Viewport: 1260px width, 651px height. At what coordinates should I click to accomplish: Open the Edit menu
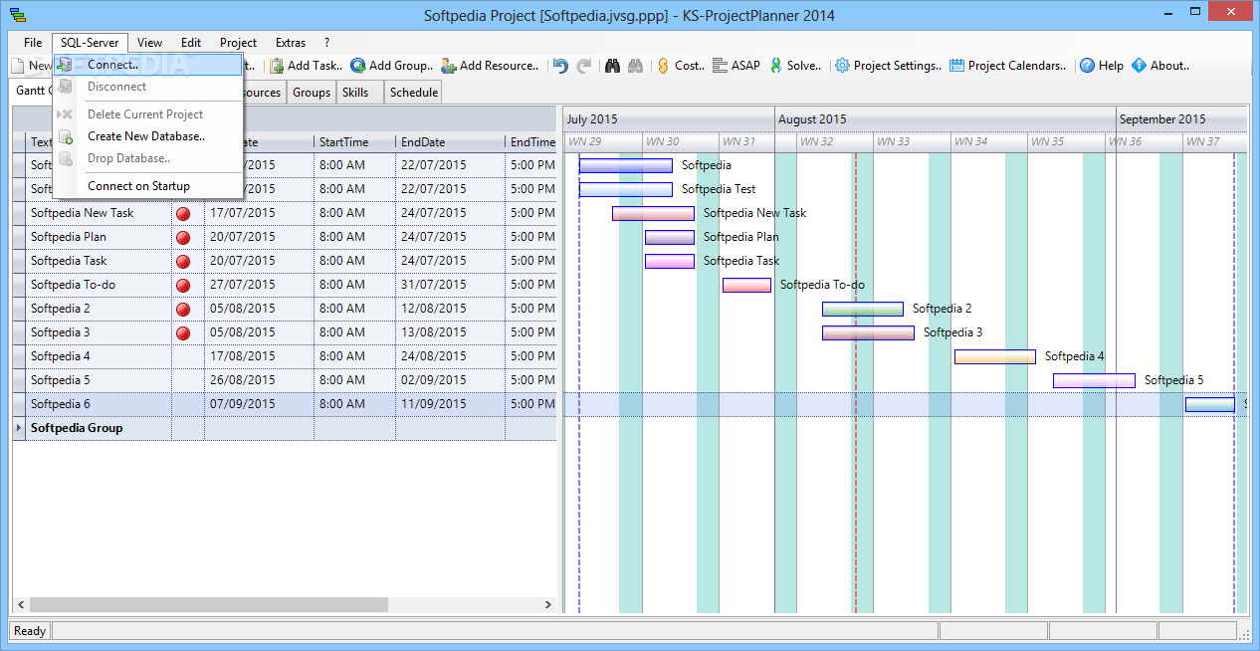191,43
